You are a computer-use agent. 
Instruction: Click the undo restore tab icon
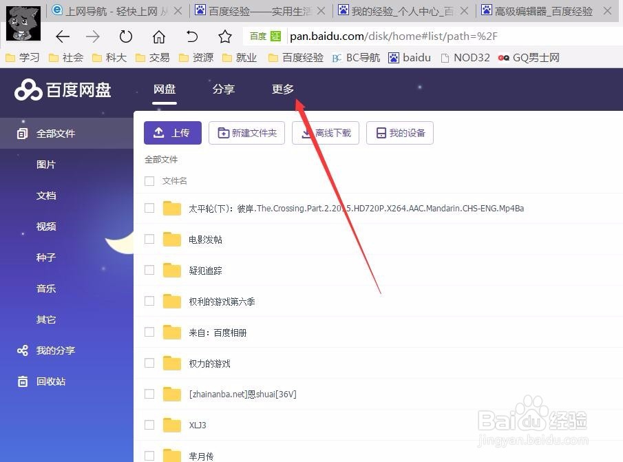coord(192,36)
